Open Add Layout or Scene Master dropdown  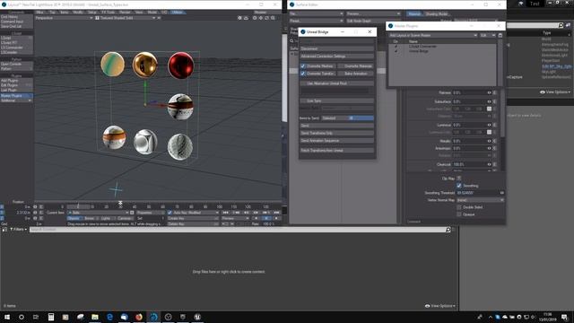[x=433, y=35]
